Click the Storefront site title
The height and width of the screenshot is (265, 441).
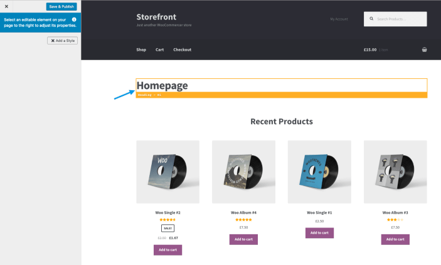tap(156, 17)
